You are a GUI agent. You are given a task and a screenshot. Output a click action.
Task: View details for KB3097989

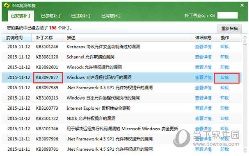203,88
